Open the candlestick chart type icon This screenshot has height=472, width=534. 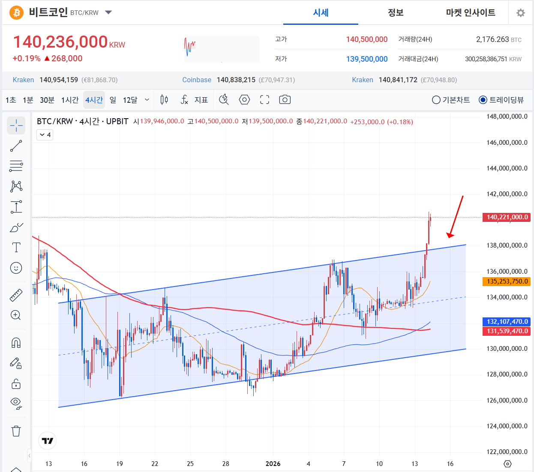coord(164,100)
